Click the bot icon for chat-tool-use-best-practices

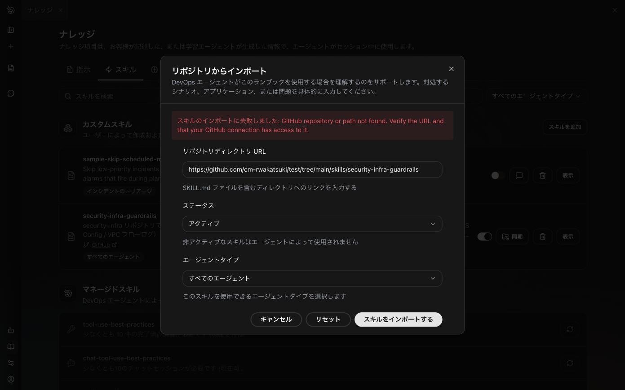71,363
